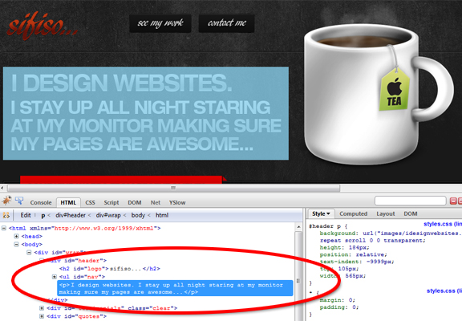Screen dimensions: 462x321
Task: Click the page horizontal scrollbar thumb
Action: click(173, 188)
